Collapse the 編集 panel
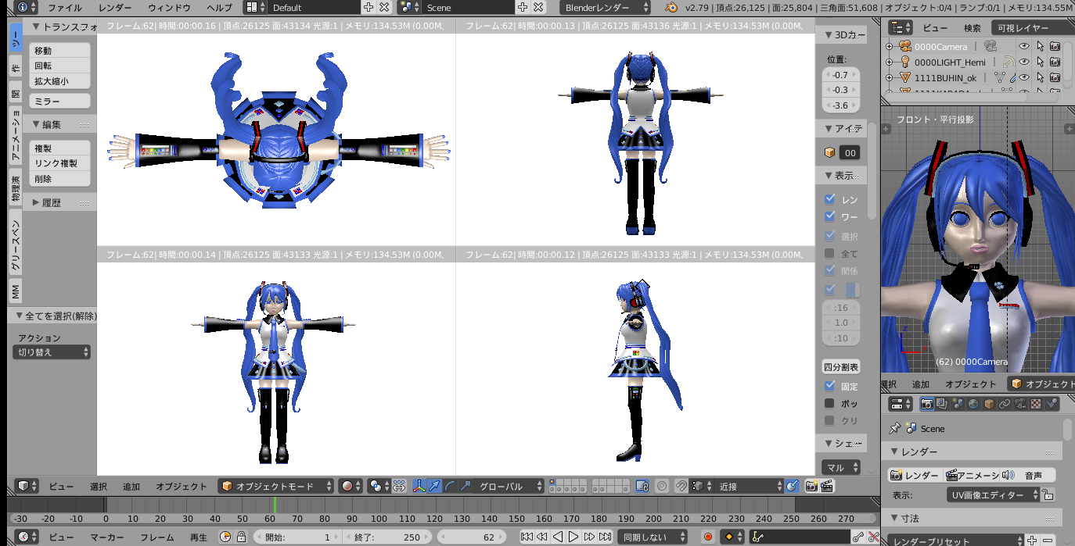The image size is (1075, 546). (36, 124)
